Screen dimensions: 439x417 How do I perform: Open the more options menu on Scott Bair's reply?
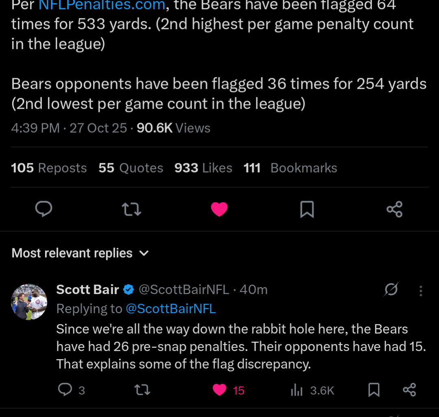pyautogui.click(x=421, y=290)
